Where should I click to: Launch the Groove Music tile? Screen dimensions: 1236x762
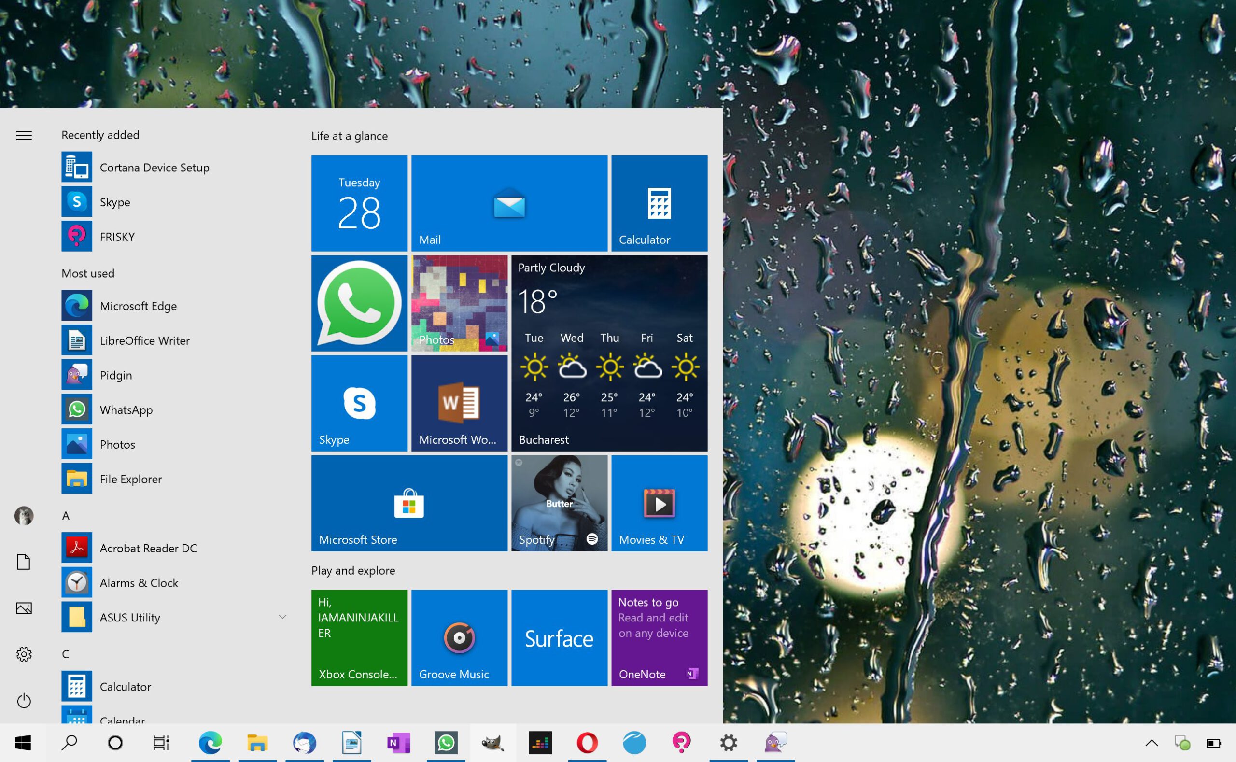click(460, 638)
